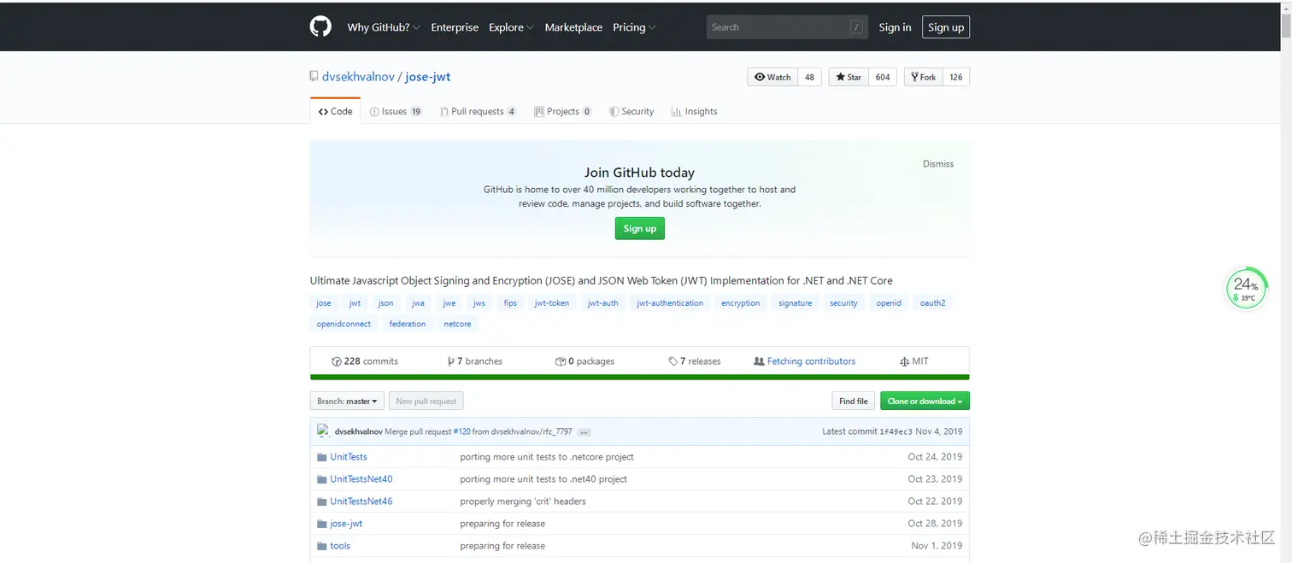Image resolution: width=1292 pixels, height=563 pixels.
Task: Open the 228 commits link
Action: [365, 361]
